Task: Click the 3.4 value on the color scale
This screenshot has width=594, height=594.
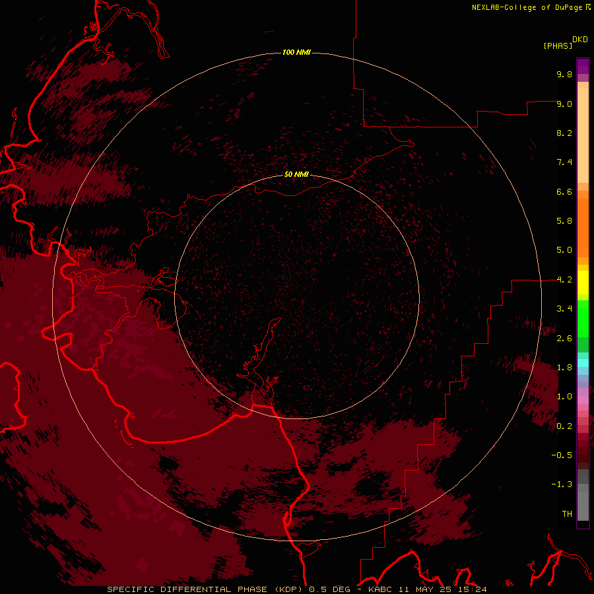Action: (x=564, y=309)
